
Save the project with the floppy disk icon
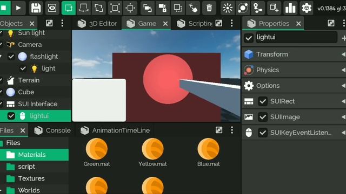point(36,8)
